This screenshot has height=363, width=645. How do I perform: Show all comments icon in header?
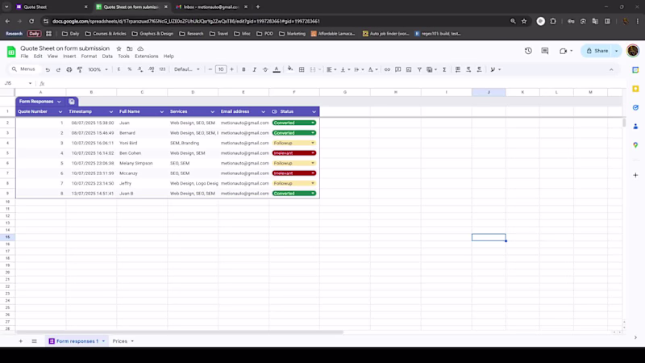[x=545, y=51]
